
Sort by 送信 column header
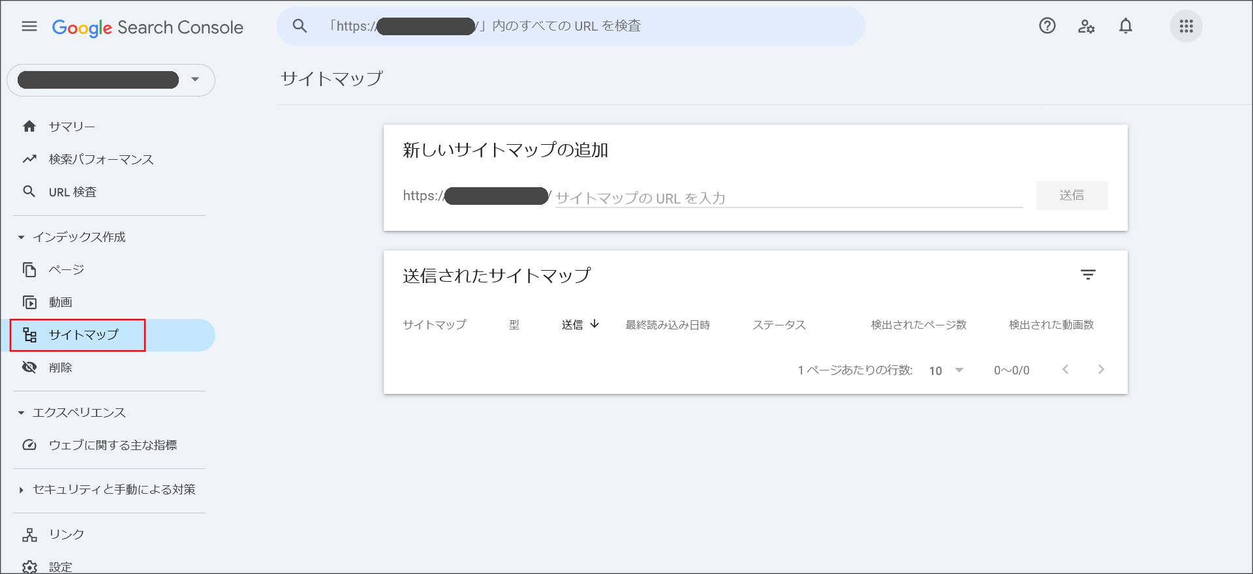[x=572, y=324]
